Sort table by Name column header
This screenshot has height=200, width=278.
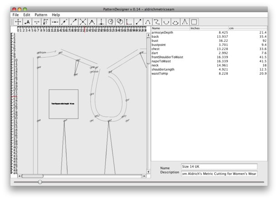170,28
